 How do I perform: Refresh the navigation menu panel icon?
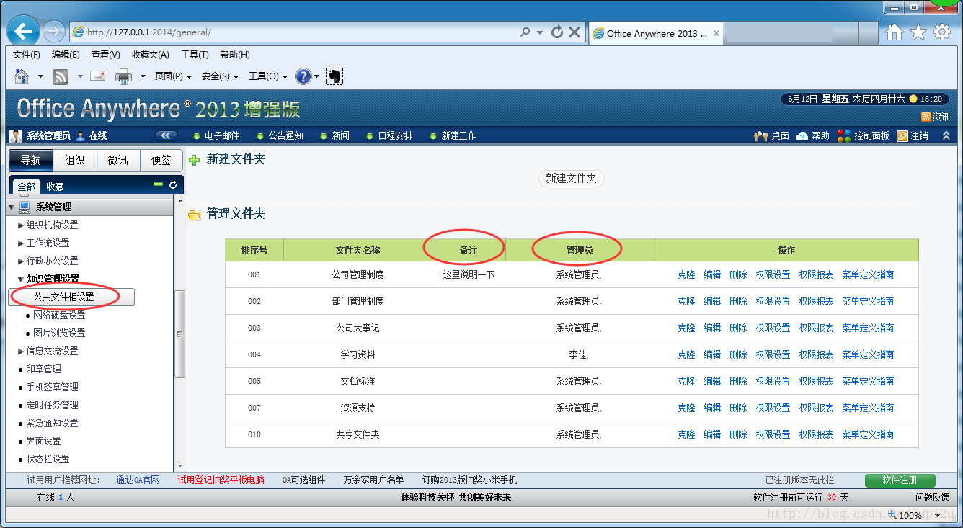pyautogui.click(x=173, y=185)
